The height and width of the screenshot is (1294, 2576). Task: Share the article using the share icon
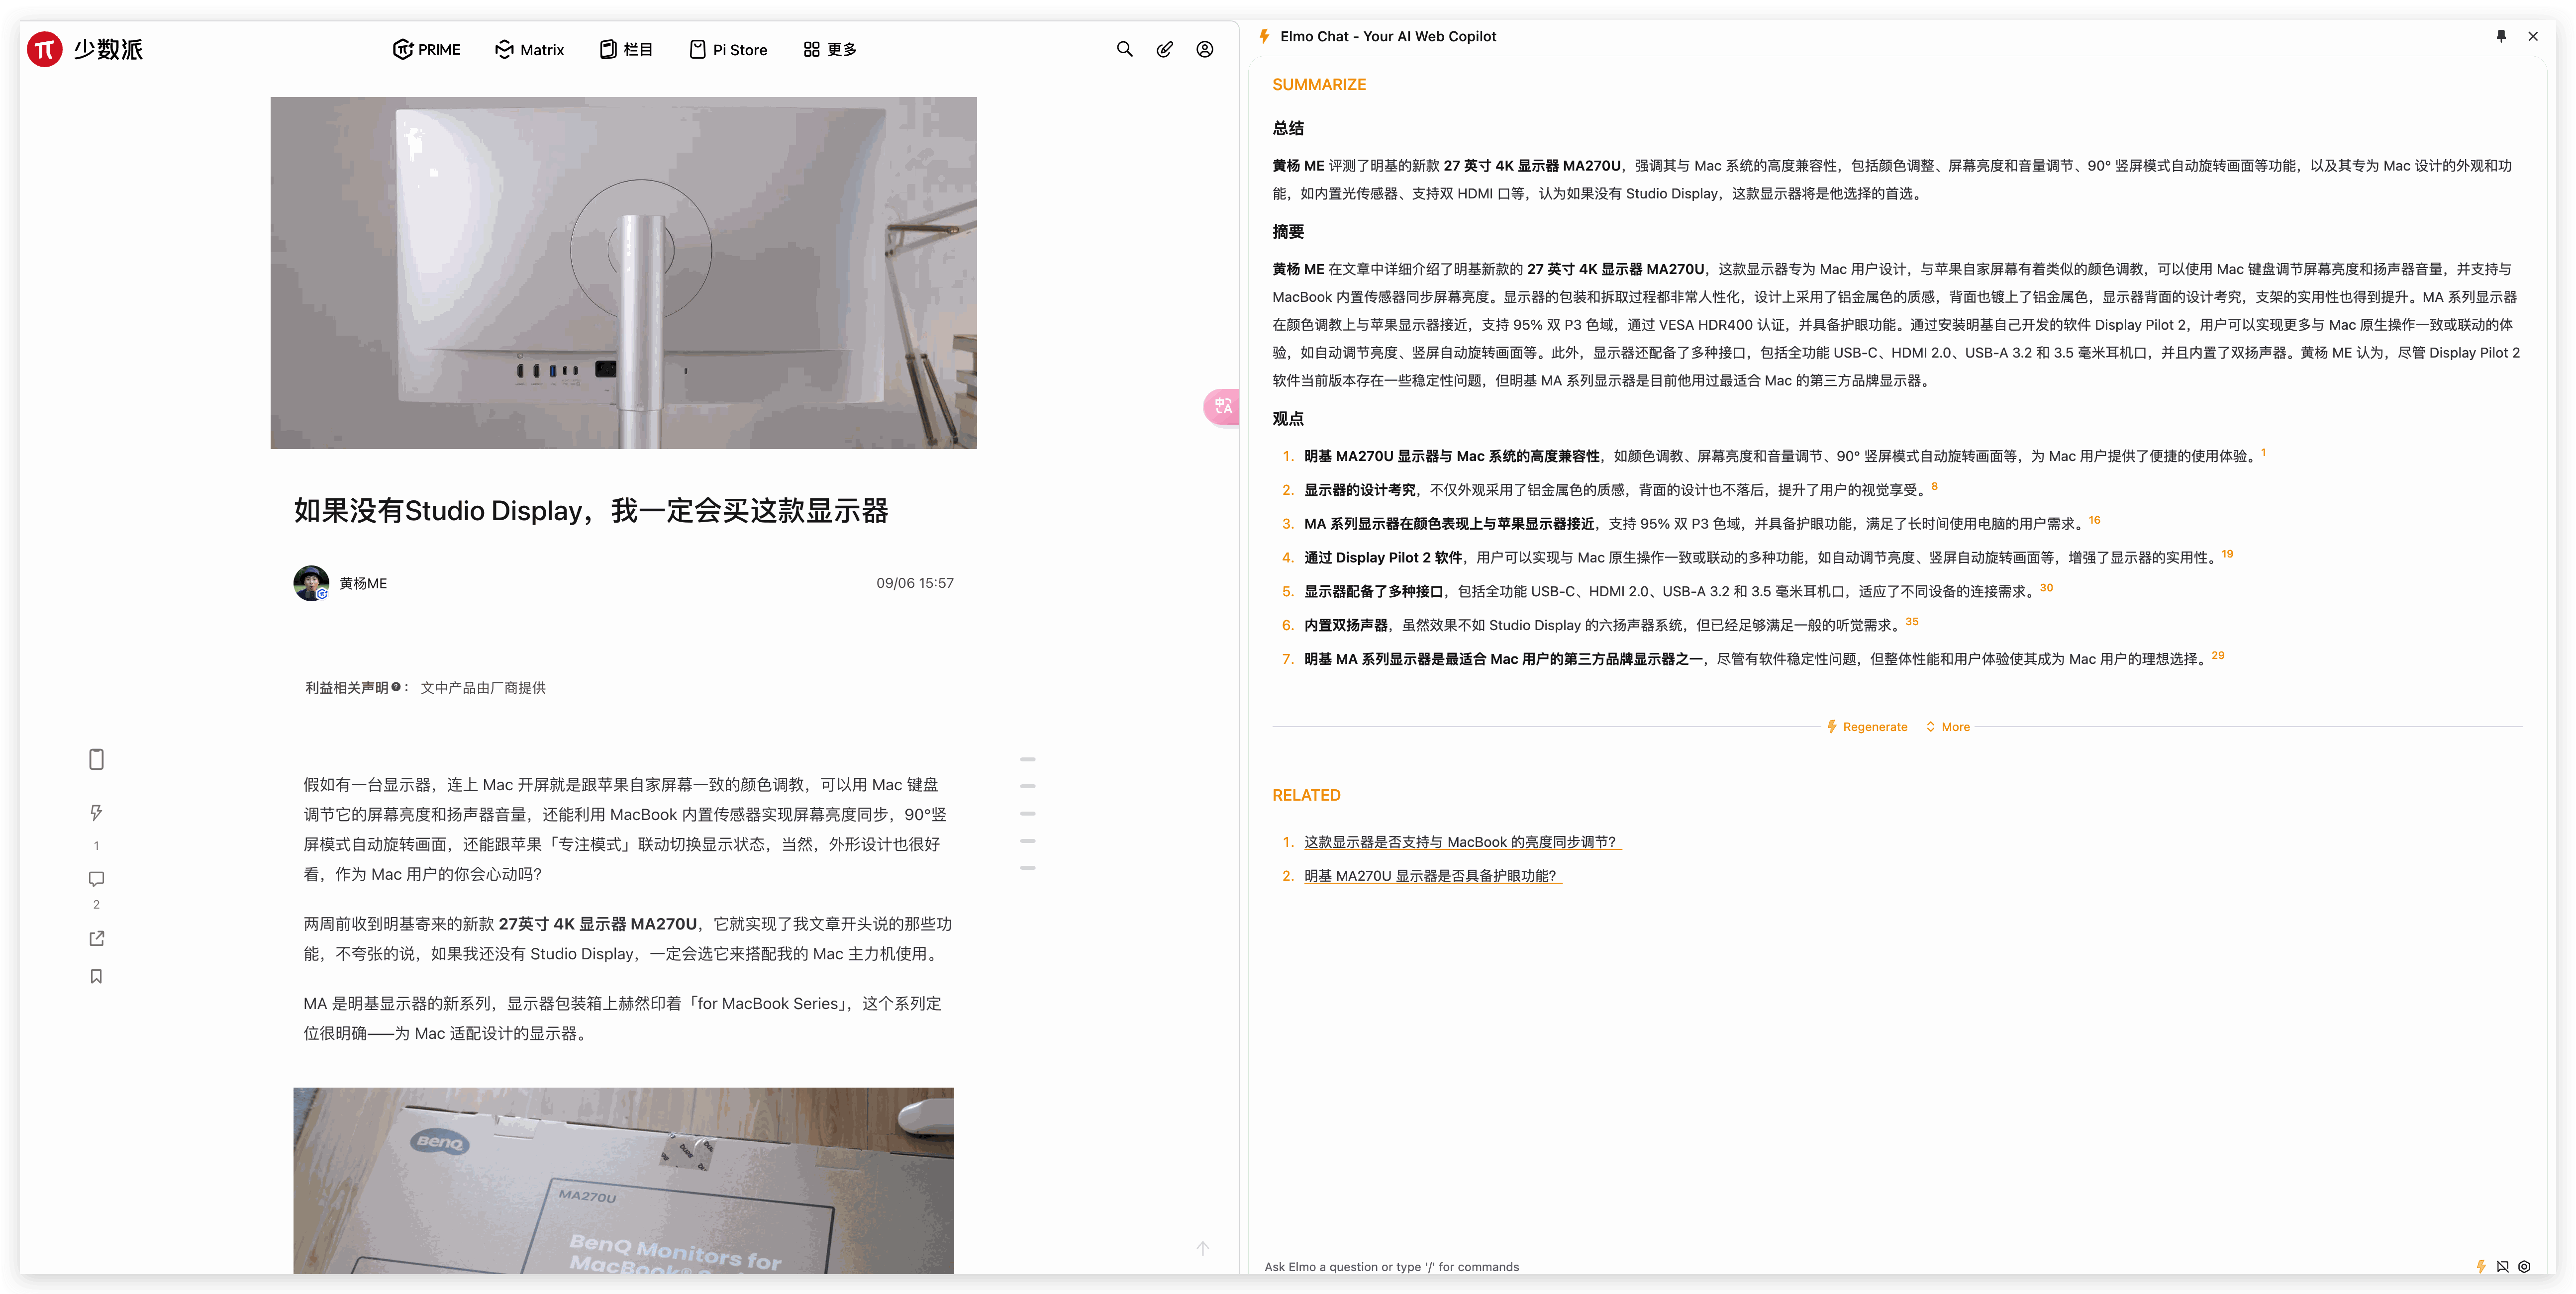(96, 938)
